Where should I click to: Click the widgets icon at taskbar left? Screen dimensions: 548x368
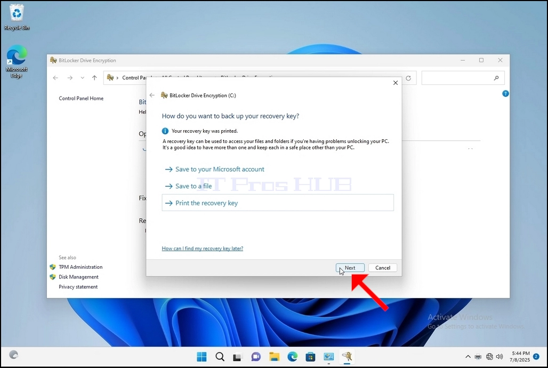pyautogui.click(x=14, y=355)
